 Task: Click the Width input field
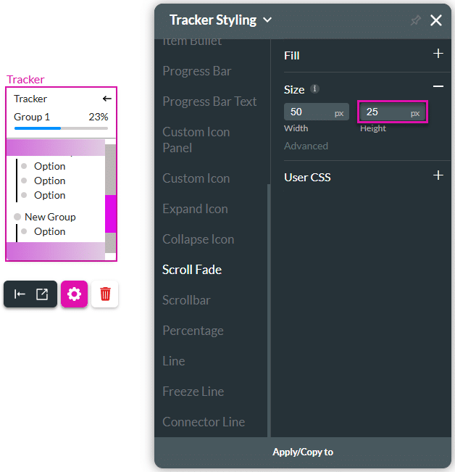coord(309,112)
